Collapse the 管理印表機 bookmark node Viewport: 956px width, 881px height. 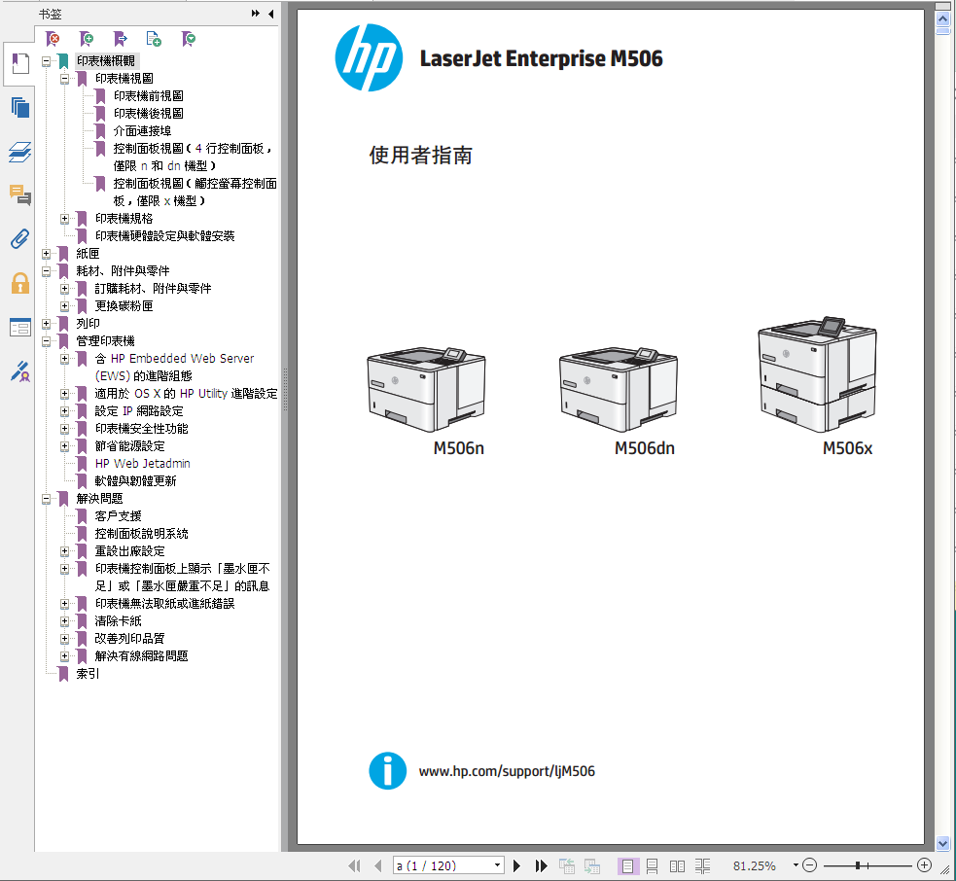[46, 341]
